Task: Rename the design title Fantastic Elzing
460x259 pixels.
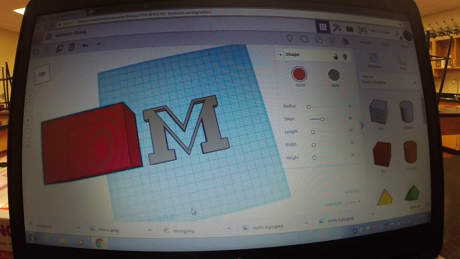Action: [x=71, y=33]
